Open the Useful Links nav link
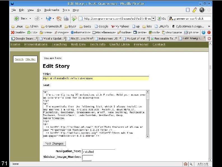222x167 pixels. point(120,44)
